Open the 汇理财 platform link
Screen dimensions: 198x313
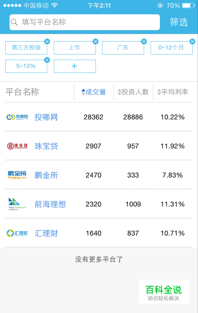tap(46, 233)
